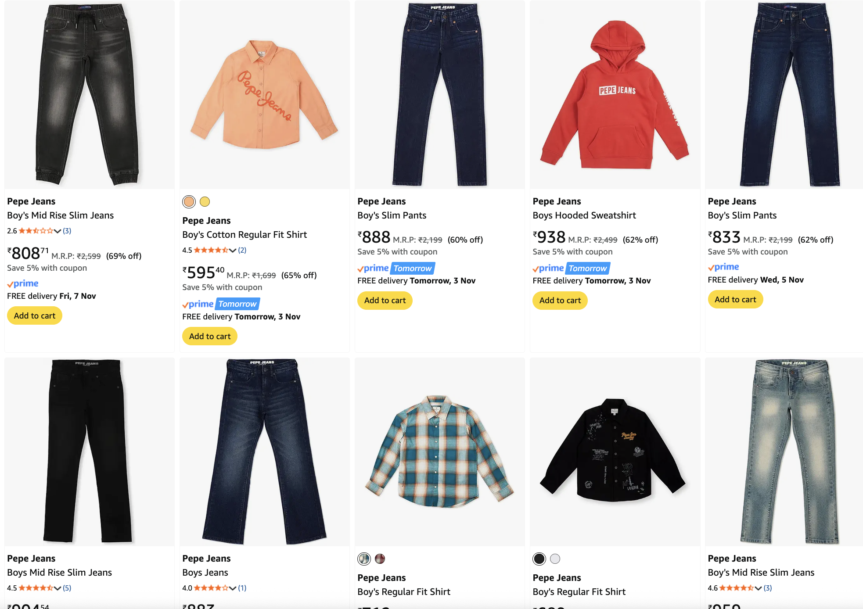This screenshot has width=863, height=609.
Task: Expand the 2.6 star rating dropdown
Action: [x=57, y=231]
